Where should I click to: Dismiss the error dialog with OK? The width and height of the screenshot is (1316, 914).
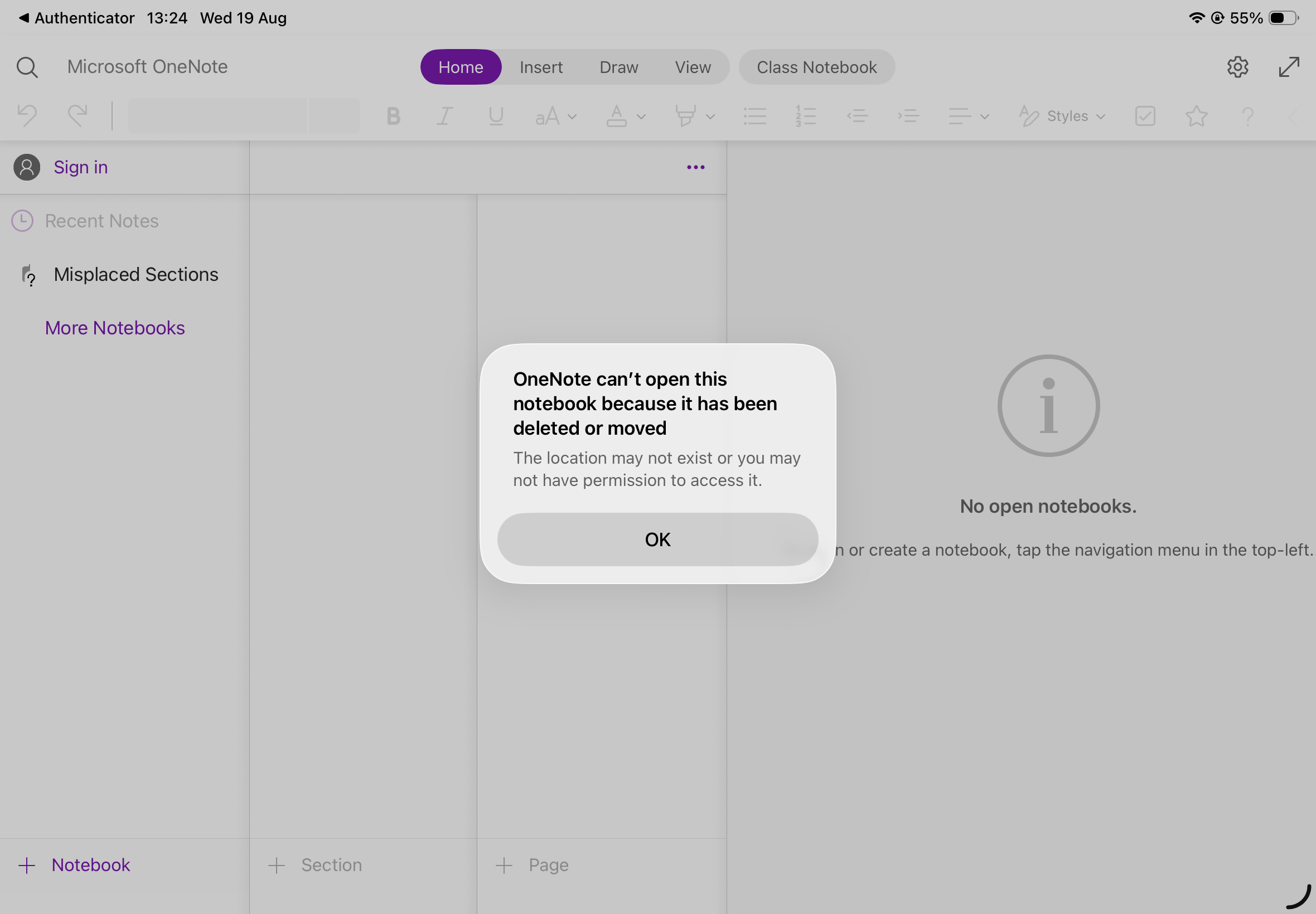pos(657,539)
